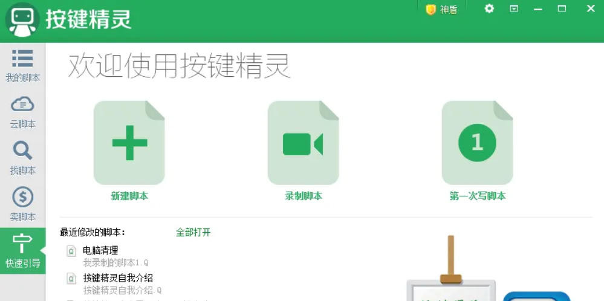Click the 神盾 shield icon
Viewport: 604px width, 301px height.
430,10
